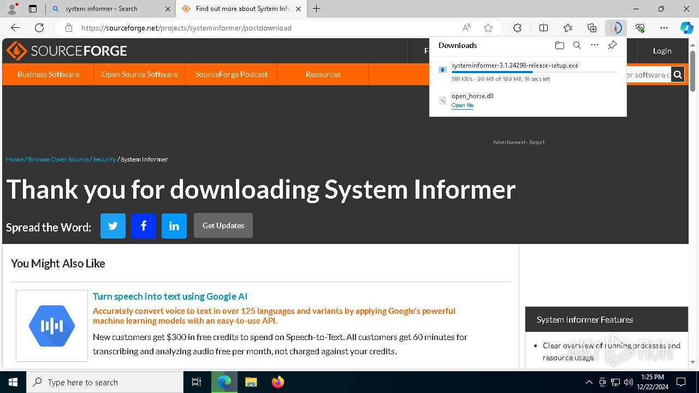This screenshot has width=699, height=393.
Task: Open 'Turn speech into text using Google AI' link
Action: pyautogui.click(x=170, y=296)
